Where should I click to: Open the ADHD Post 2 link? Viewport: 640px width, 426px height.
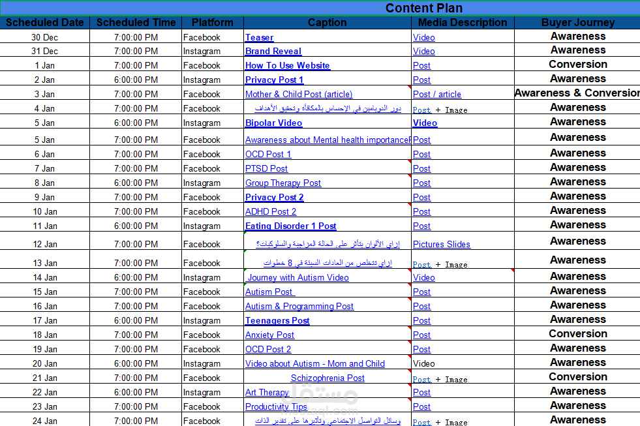271,212
